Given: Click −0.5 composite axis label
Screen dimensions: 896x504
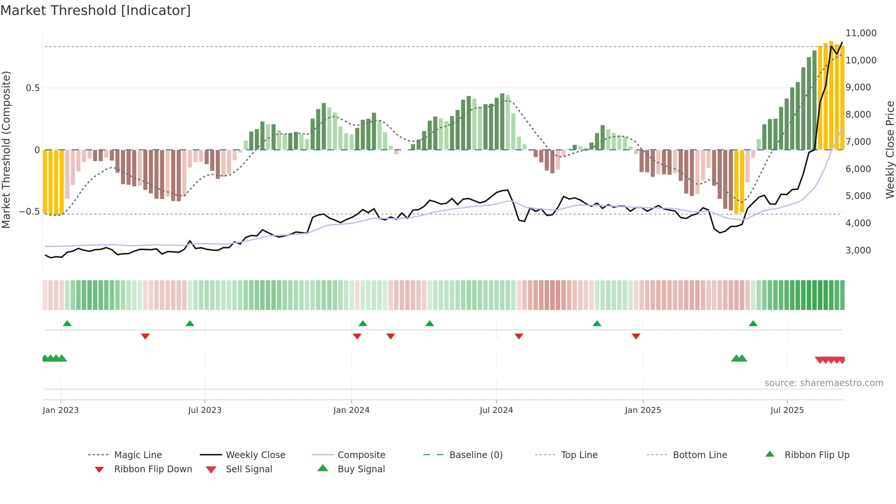Looking at the screenshot, I should coord(29,212).
